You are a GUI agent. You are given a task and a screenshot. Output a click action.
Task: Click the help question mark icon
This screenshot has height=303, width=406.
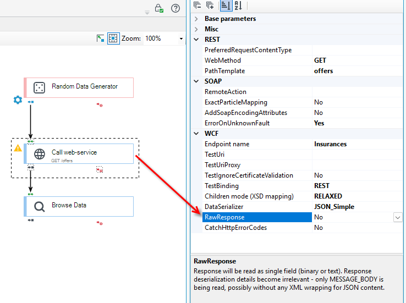[x=175, y=8]
